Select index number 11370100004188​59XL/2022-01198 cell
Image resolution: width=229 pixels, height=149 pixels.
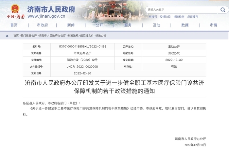82,46
